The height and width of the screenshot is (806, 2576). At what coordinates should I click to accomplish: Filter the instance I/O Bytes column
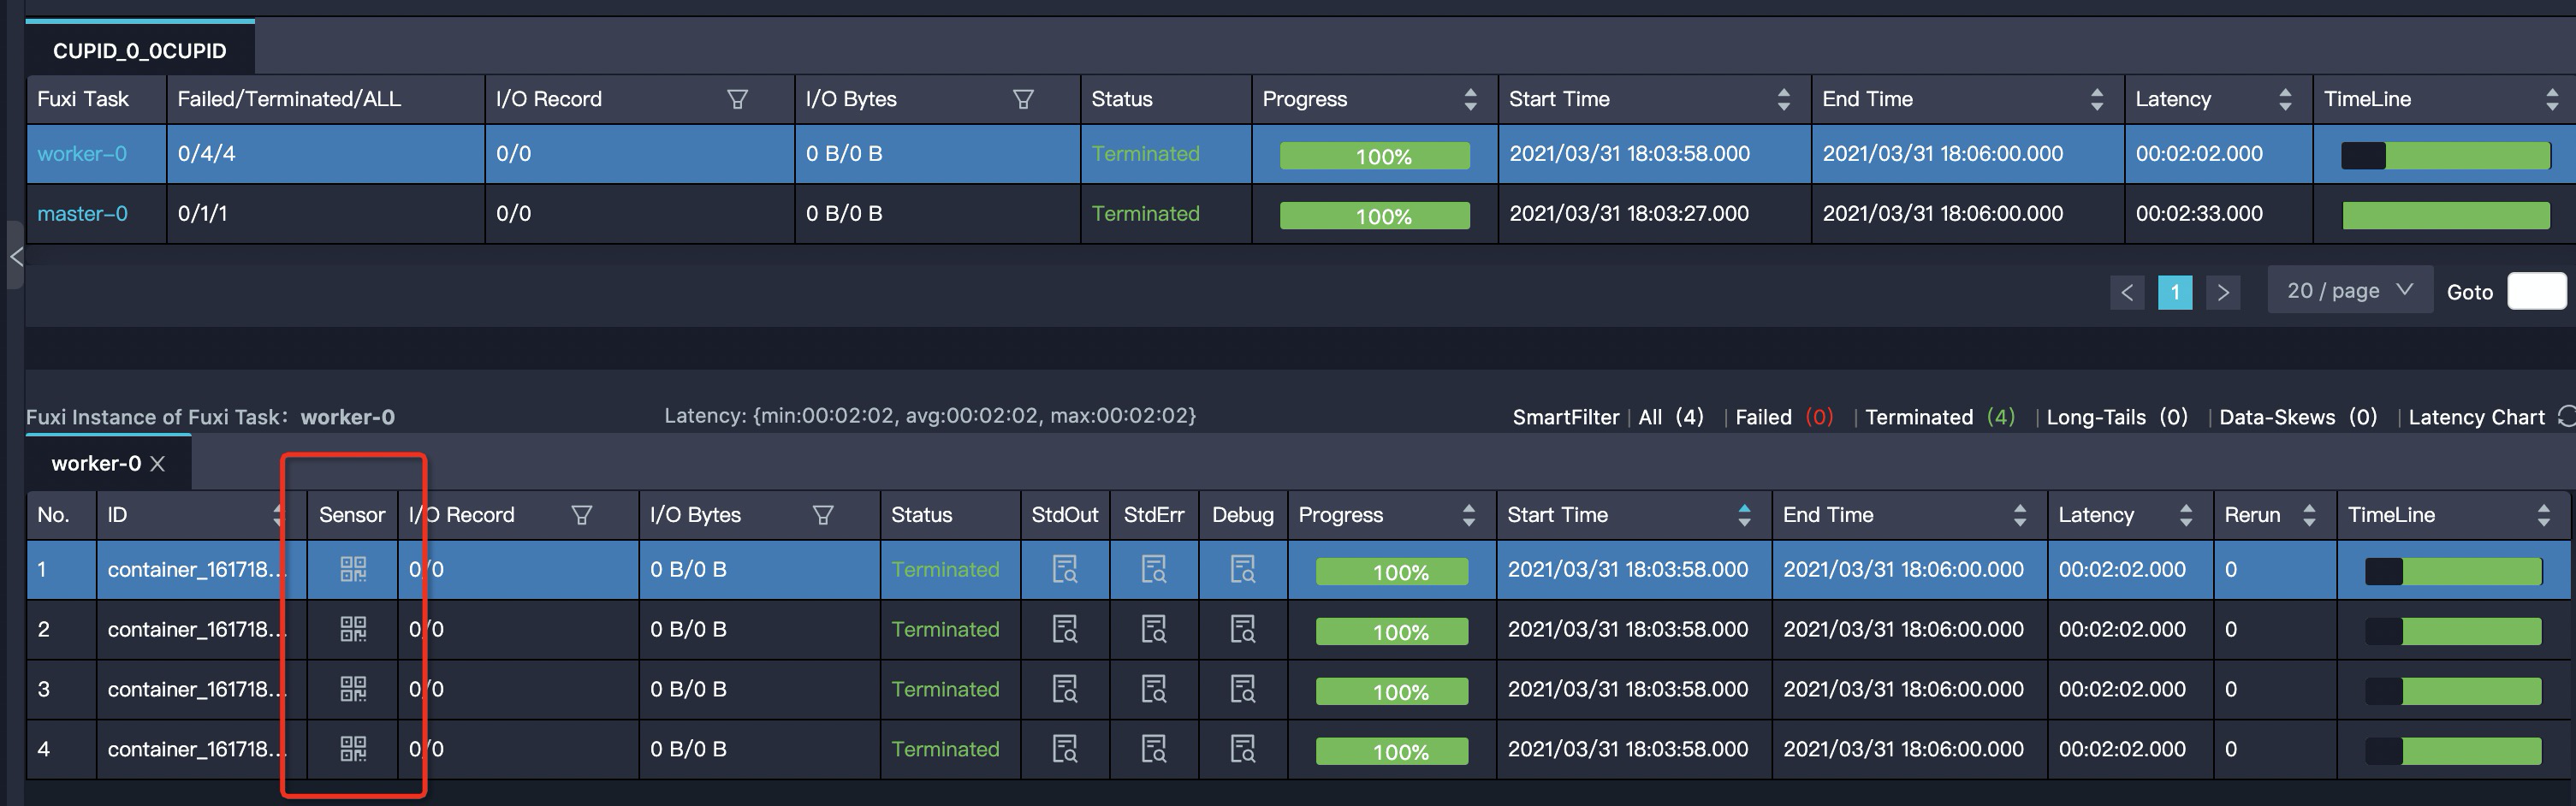[x=822, y=515]
